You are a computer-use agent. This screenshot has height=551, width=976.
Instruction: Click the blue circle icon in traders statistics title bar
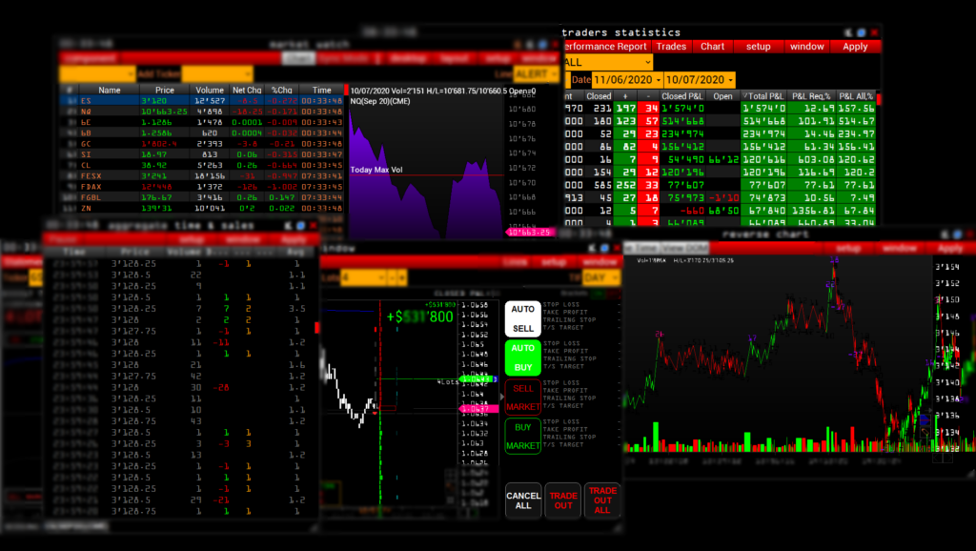[x=861, y=32]
